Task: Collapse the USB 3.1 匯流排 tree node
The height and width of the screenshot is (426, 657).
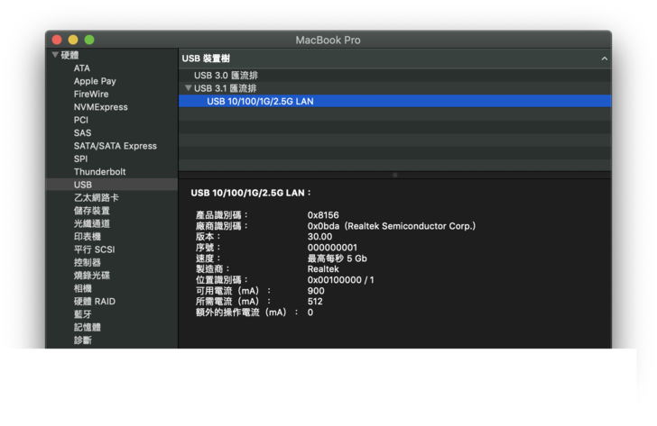Action: [188, 88]
